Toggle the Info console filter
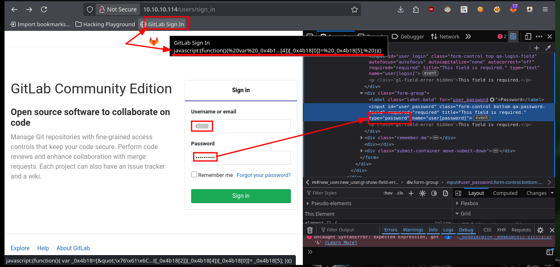Viewport: 560px width, 267px height. (x=433, y=230)
